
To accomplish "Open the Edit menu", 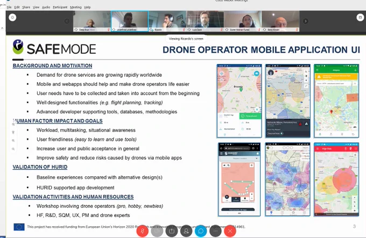I will tap(17, 7).
